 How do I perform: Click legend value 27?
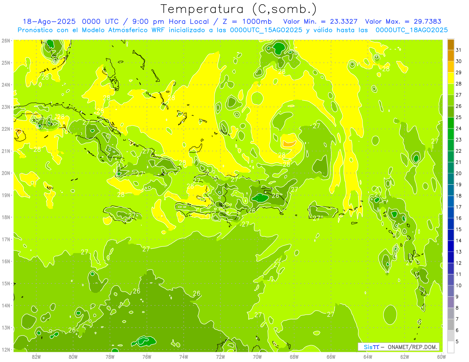459,95
